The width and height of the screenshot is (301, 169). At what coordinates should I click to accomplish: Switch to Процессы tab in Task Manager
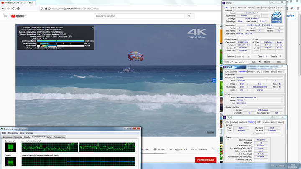coord(18,137)
